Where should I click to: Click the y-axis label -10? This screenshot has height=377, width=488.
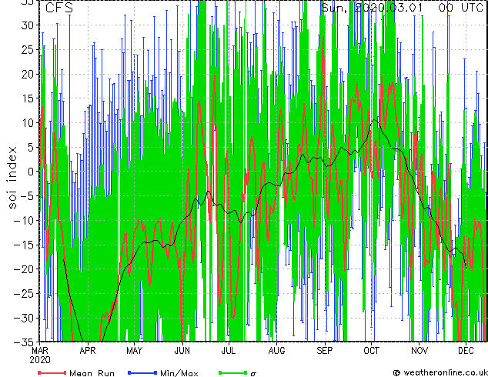pos(24,220)
